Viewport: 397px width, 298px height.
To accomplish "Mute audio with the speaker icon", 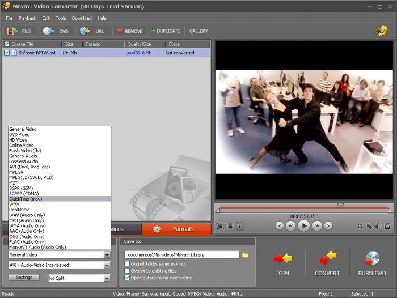I will (240, 226).
